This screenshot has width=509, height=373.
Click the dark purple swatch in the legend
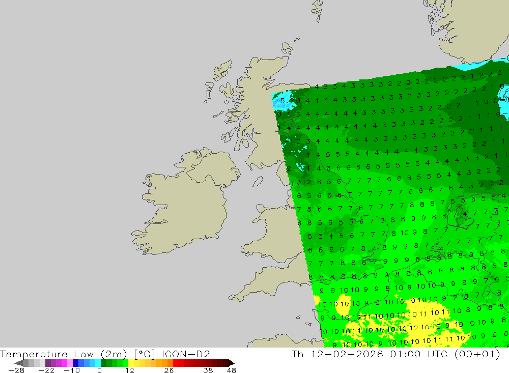point(48,363)
